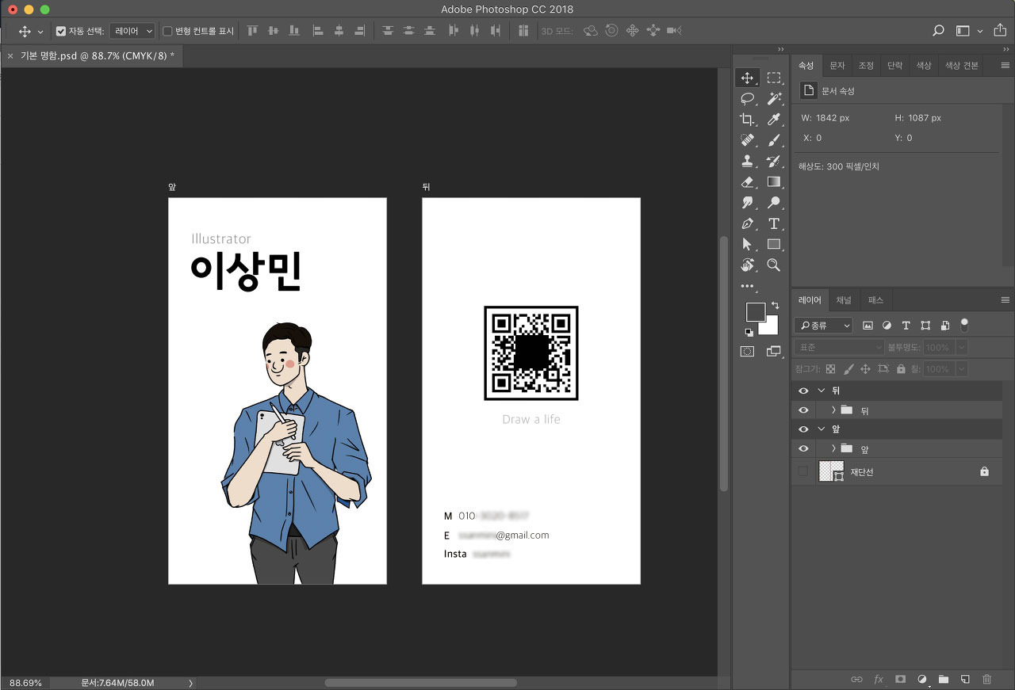
Task: Open the 레이어 auto-select dropdown
Action: pyautogui.click(x=132, y=31)
